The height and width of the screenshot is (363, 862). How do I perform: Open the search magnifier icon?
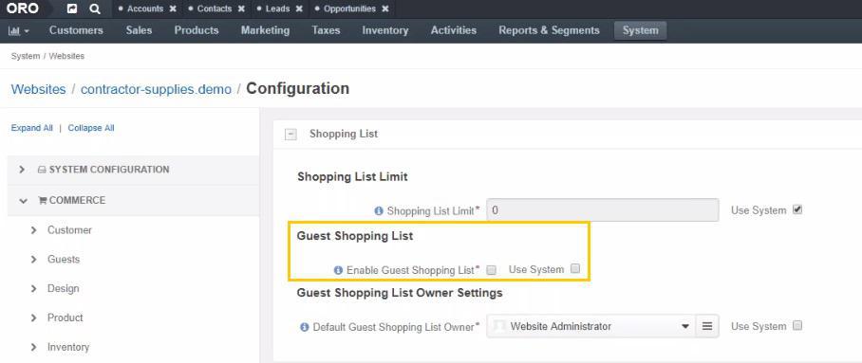(95, 9)
